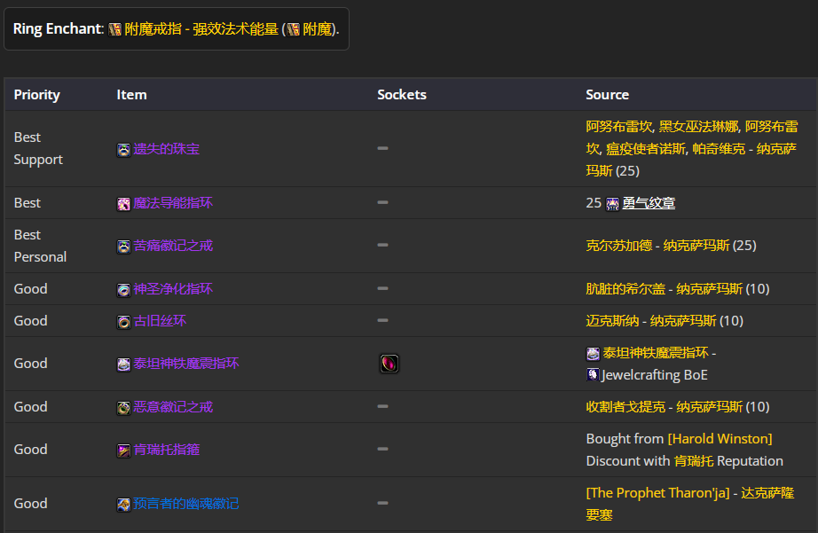The width and height of the screenshot is (818, 533).
Task: Open the 勇气纹章 currency link
Action: 649,203
